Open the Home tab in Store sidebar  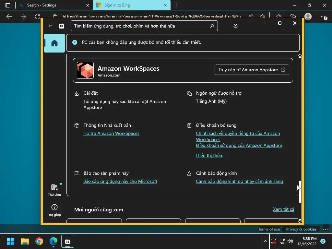54,43
